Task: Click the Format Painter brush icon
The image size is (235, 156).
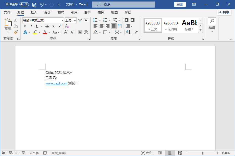Action: (16, 32)
